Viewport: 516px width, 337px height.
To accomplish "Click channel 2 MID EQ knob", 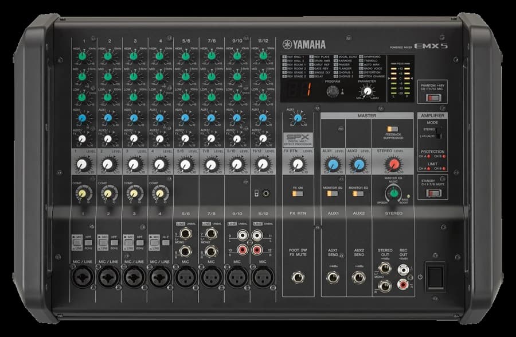I will click(x=108, y=77).
